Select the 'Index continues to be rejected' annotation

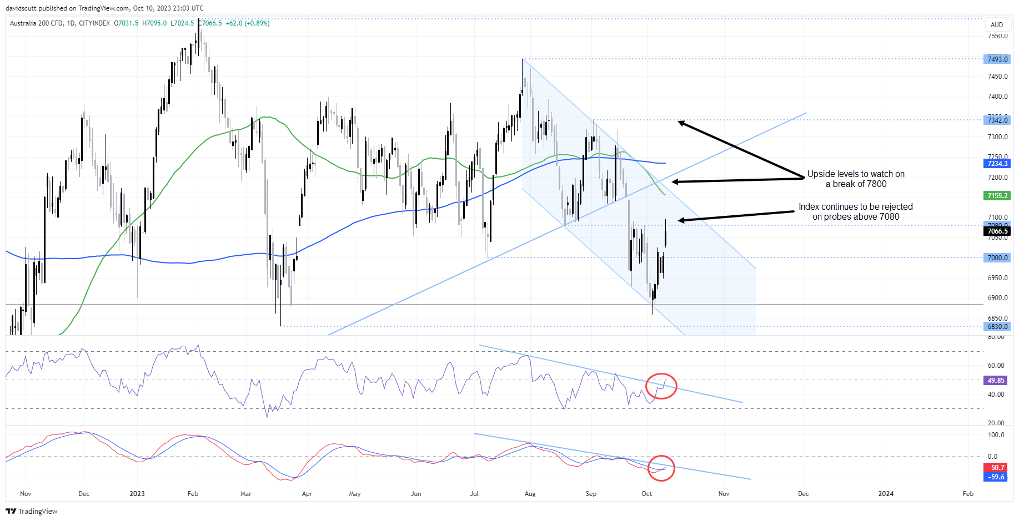[856, 212]
